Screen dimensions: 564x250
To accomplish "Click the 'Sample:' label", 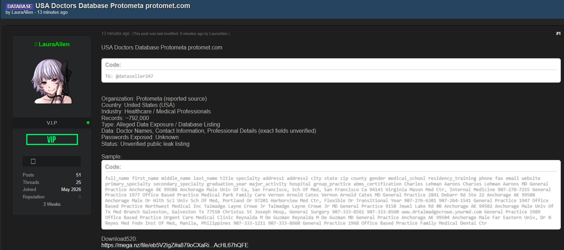I will pos(111,156).
